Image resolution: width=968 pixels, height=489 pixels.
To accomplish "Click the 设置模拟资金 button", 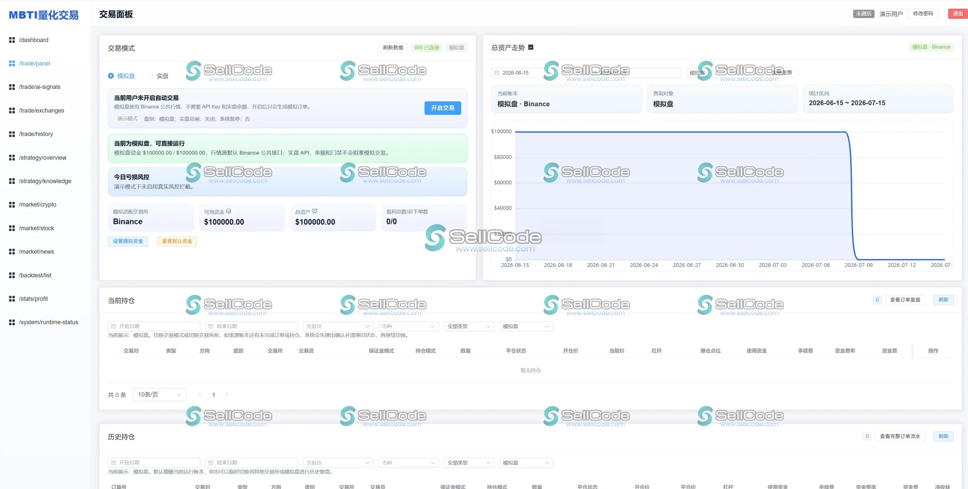I will (128, 241).
